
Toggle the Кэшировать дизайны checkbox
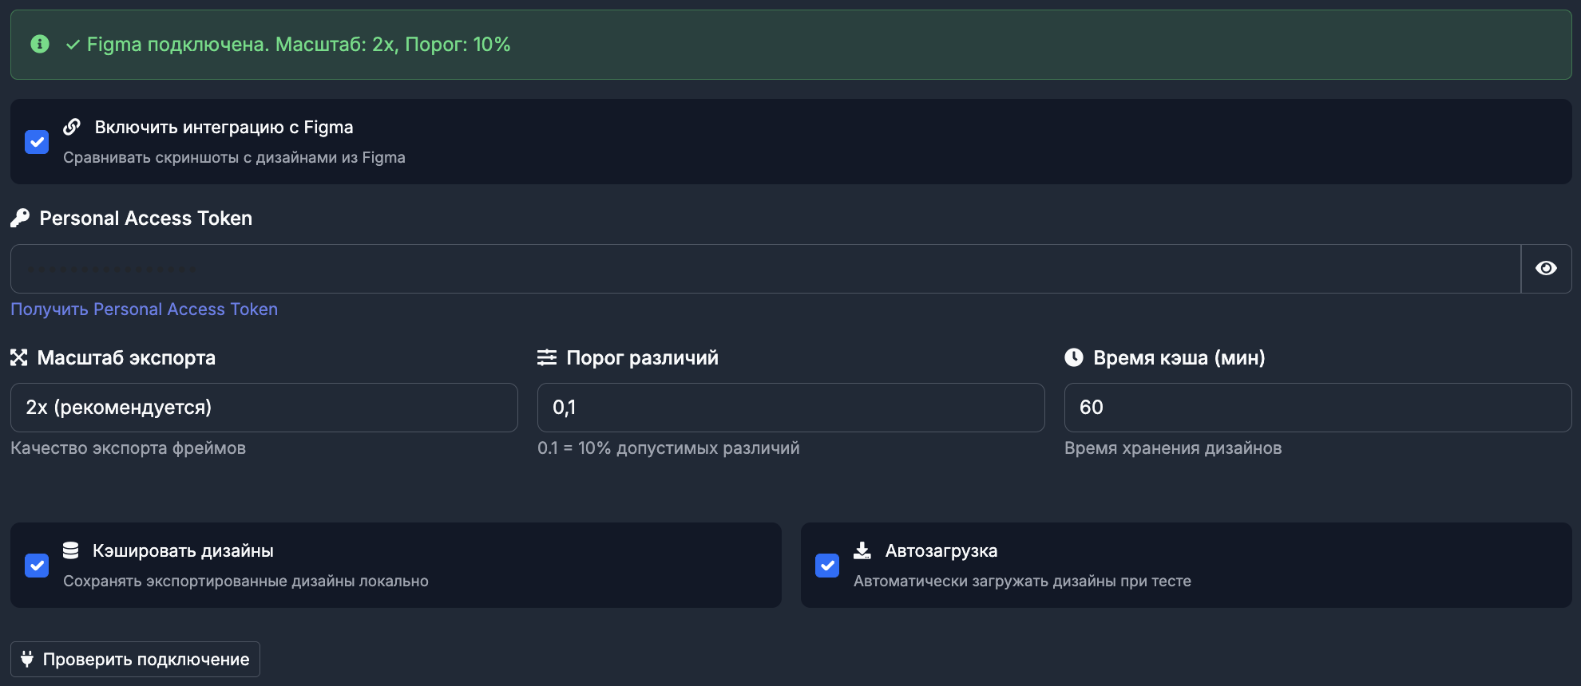(37, 566)
